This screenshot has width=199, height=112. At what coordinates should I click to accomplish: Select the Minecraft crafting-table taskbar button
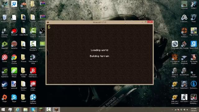coord(56,110)
